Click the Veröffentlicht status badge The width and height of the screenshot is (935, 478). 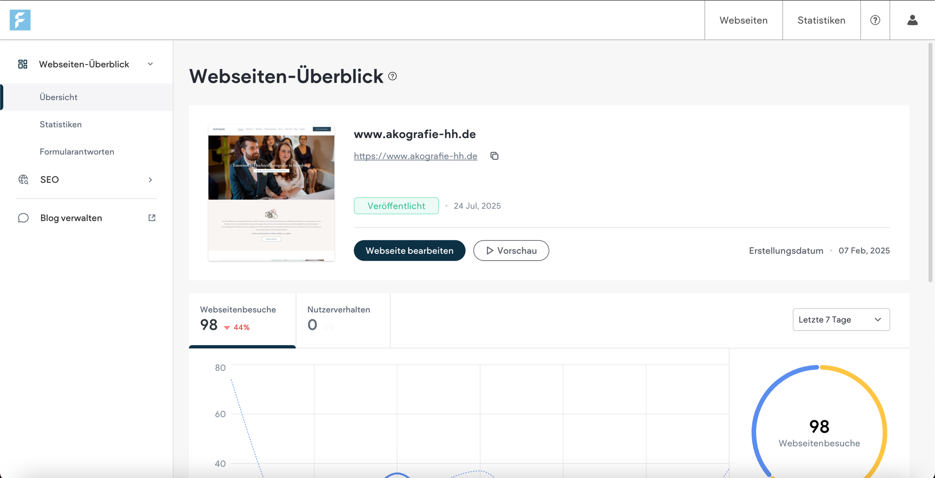396,206
